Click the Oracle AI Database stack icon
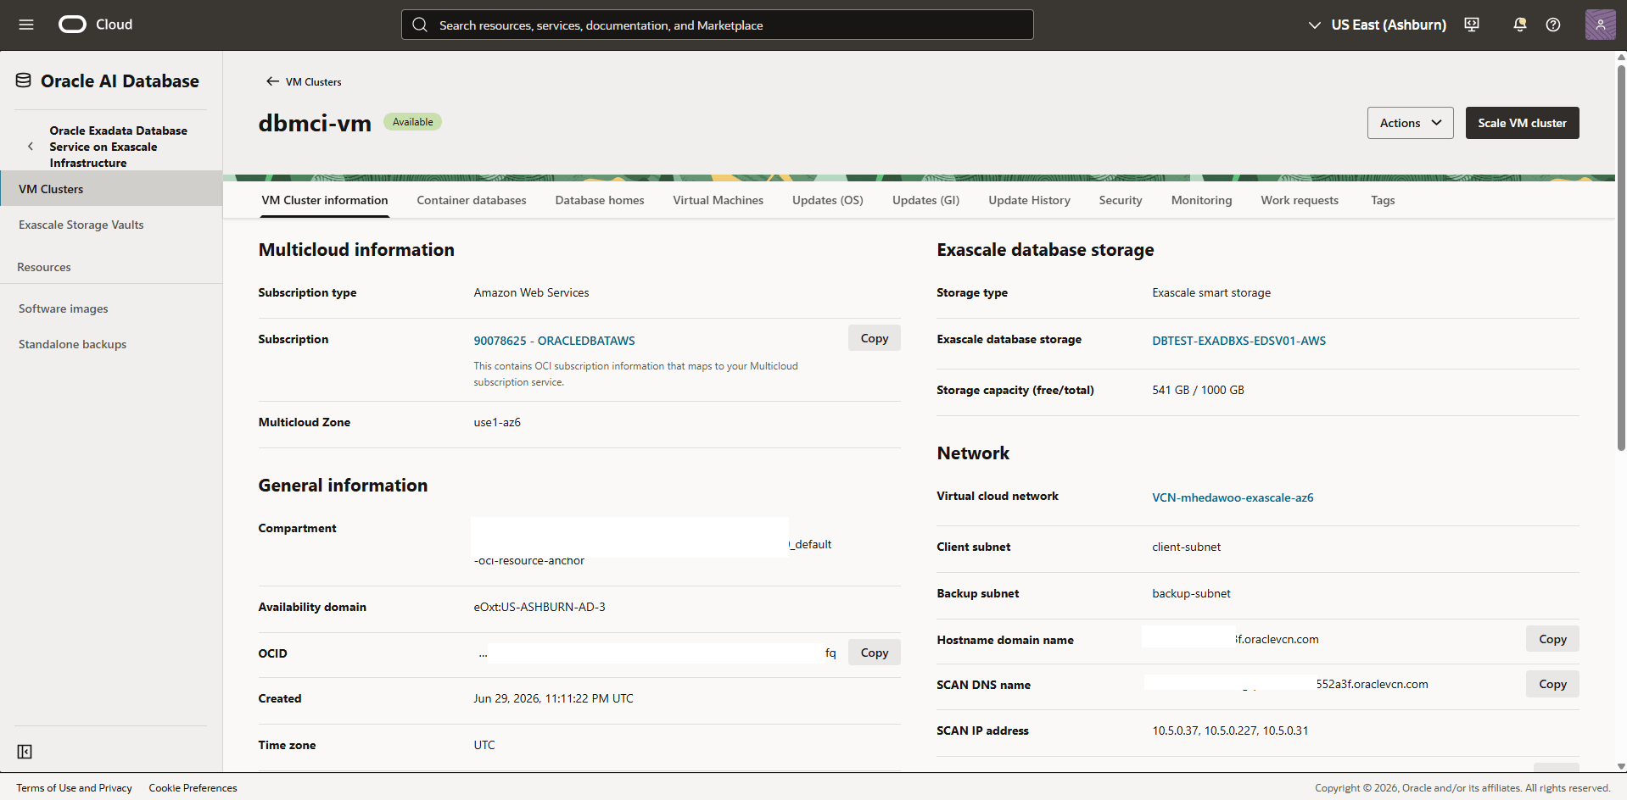The width and height of the screenshot is (1627, 800). (24, 81)
